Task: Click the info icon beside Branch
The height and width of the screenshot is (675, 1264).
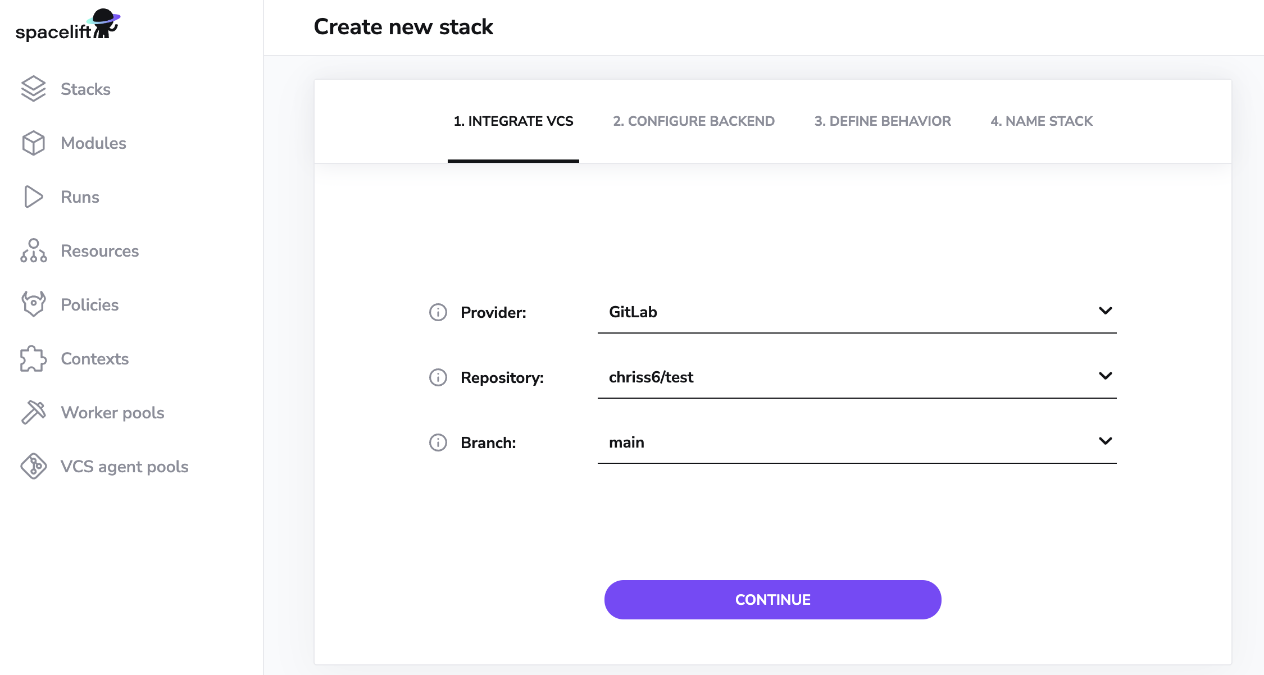Action: tap(438, 443)
